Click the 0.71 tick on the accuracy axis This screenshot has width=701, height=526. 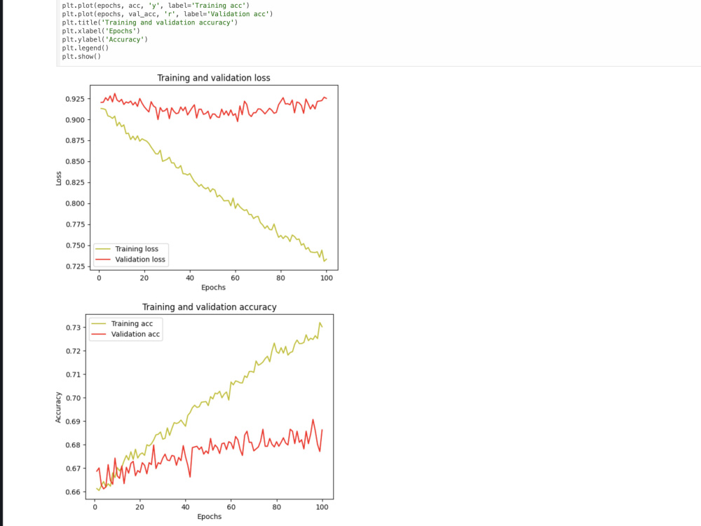coord(74,375)
